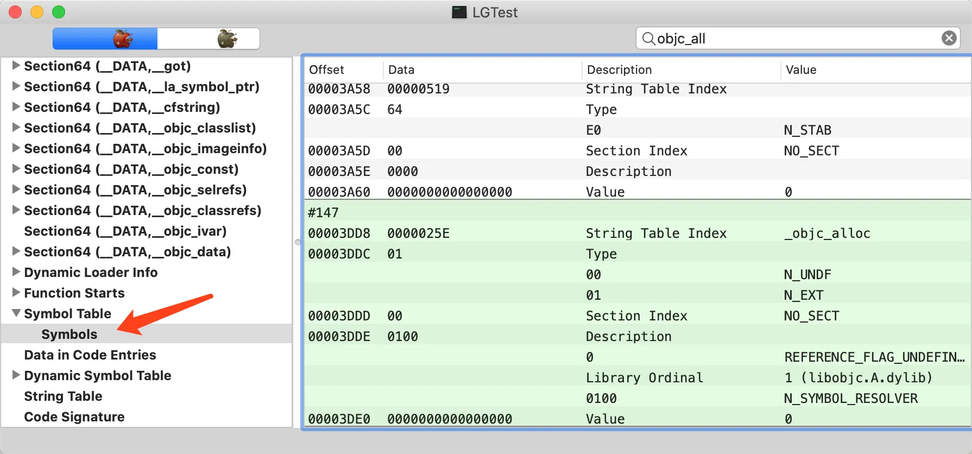The image size is (972, 454).
Task: Select the N_STAB value cell
Action: click(x=807, y=130)
